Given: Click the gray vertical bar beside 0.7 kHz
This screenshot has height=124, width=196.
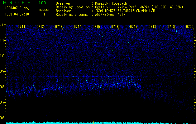Looking at the screenshot, I should (6, 95).
